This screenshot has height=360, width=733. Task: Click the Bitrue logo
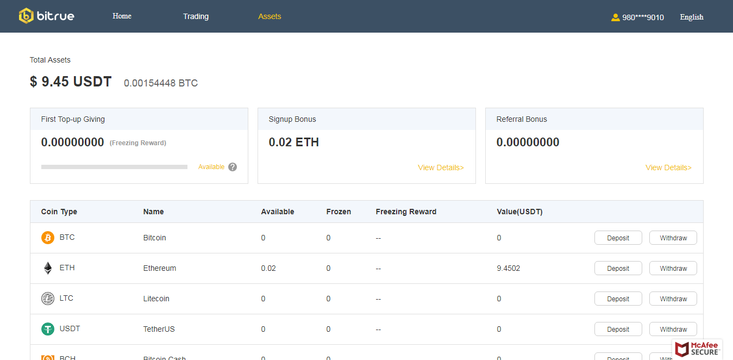46,16
